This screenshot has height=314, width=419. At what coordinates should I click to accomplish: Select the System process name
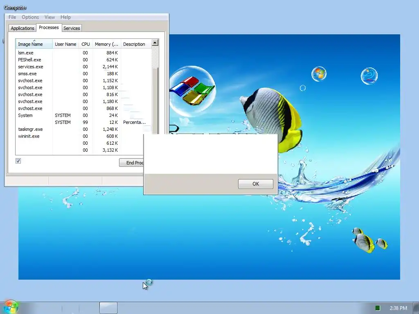pos(25,115)
